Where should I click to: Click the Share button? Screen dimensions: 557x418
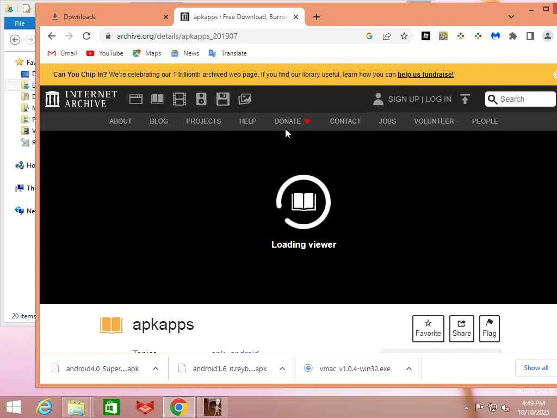461,328
